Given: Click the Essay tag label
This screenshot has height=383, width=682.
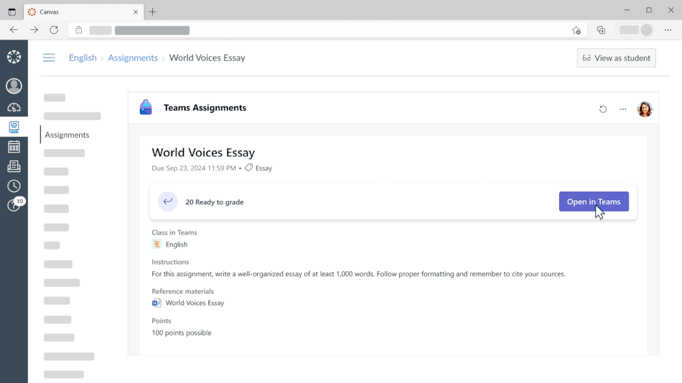Looking at the screenshot, I should [x=264, y=168].
